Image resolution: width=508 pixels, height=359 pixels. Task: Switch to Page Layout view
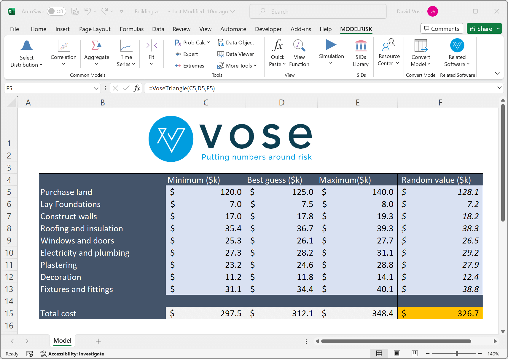(397, 353)
